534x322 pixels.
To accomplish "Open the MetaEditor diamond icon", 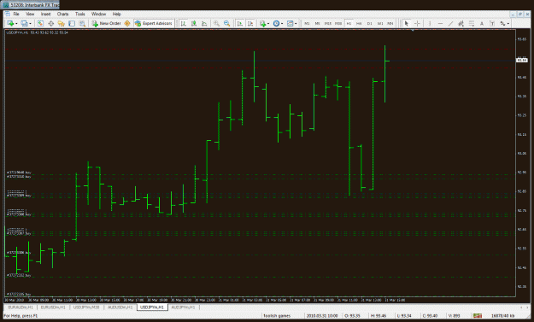I will [127, 23].
